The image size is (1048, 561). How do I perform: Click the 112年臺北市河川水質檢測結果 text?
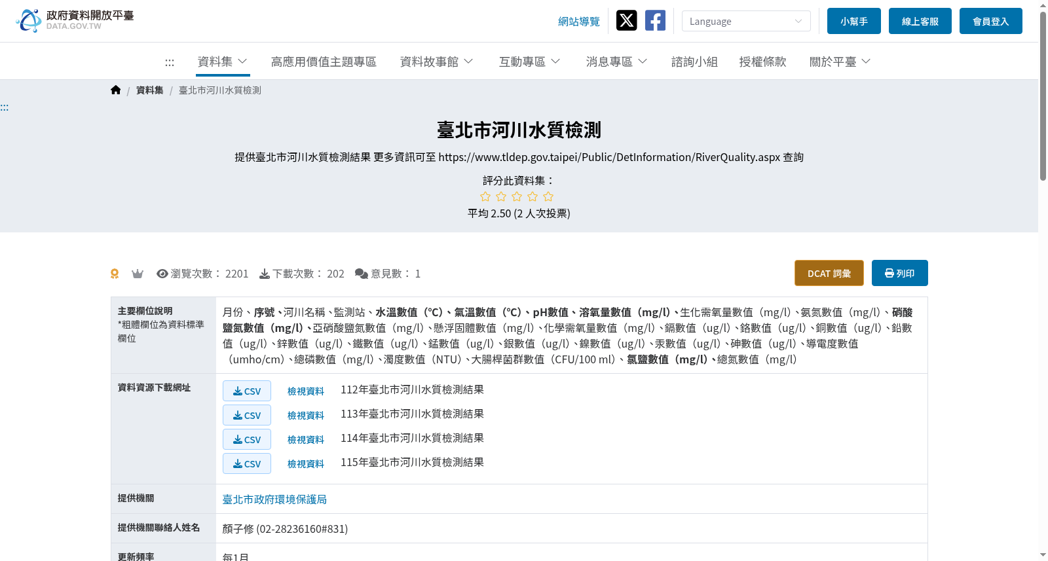(412, 389)
